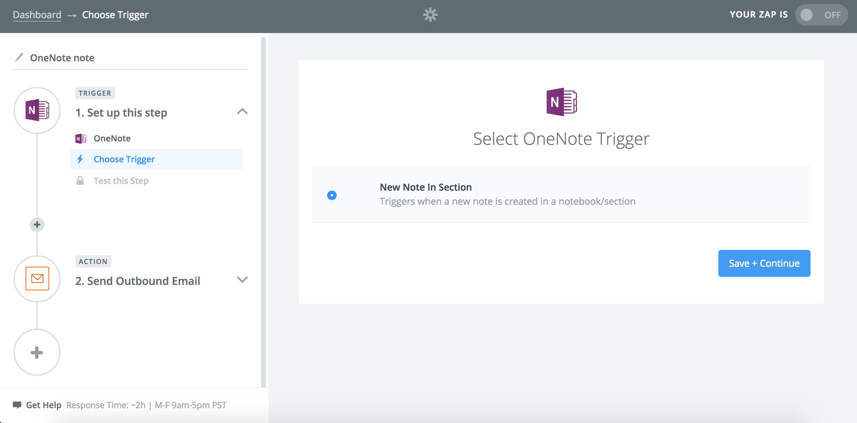Click the Zapier asterisk logo in header
Screen dimensions: 857x423
click(430, 15)
